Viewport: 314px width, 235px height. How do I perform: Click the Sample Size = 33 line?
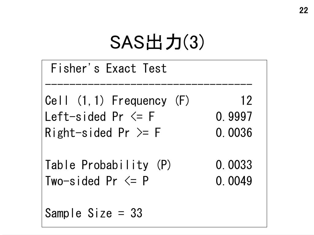[x=94, y=213]
